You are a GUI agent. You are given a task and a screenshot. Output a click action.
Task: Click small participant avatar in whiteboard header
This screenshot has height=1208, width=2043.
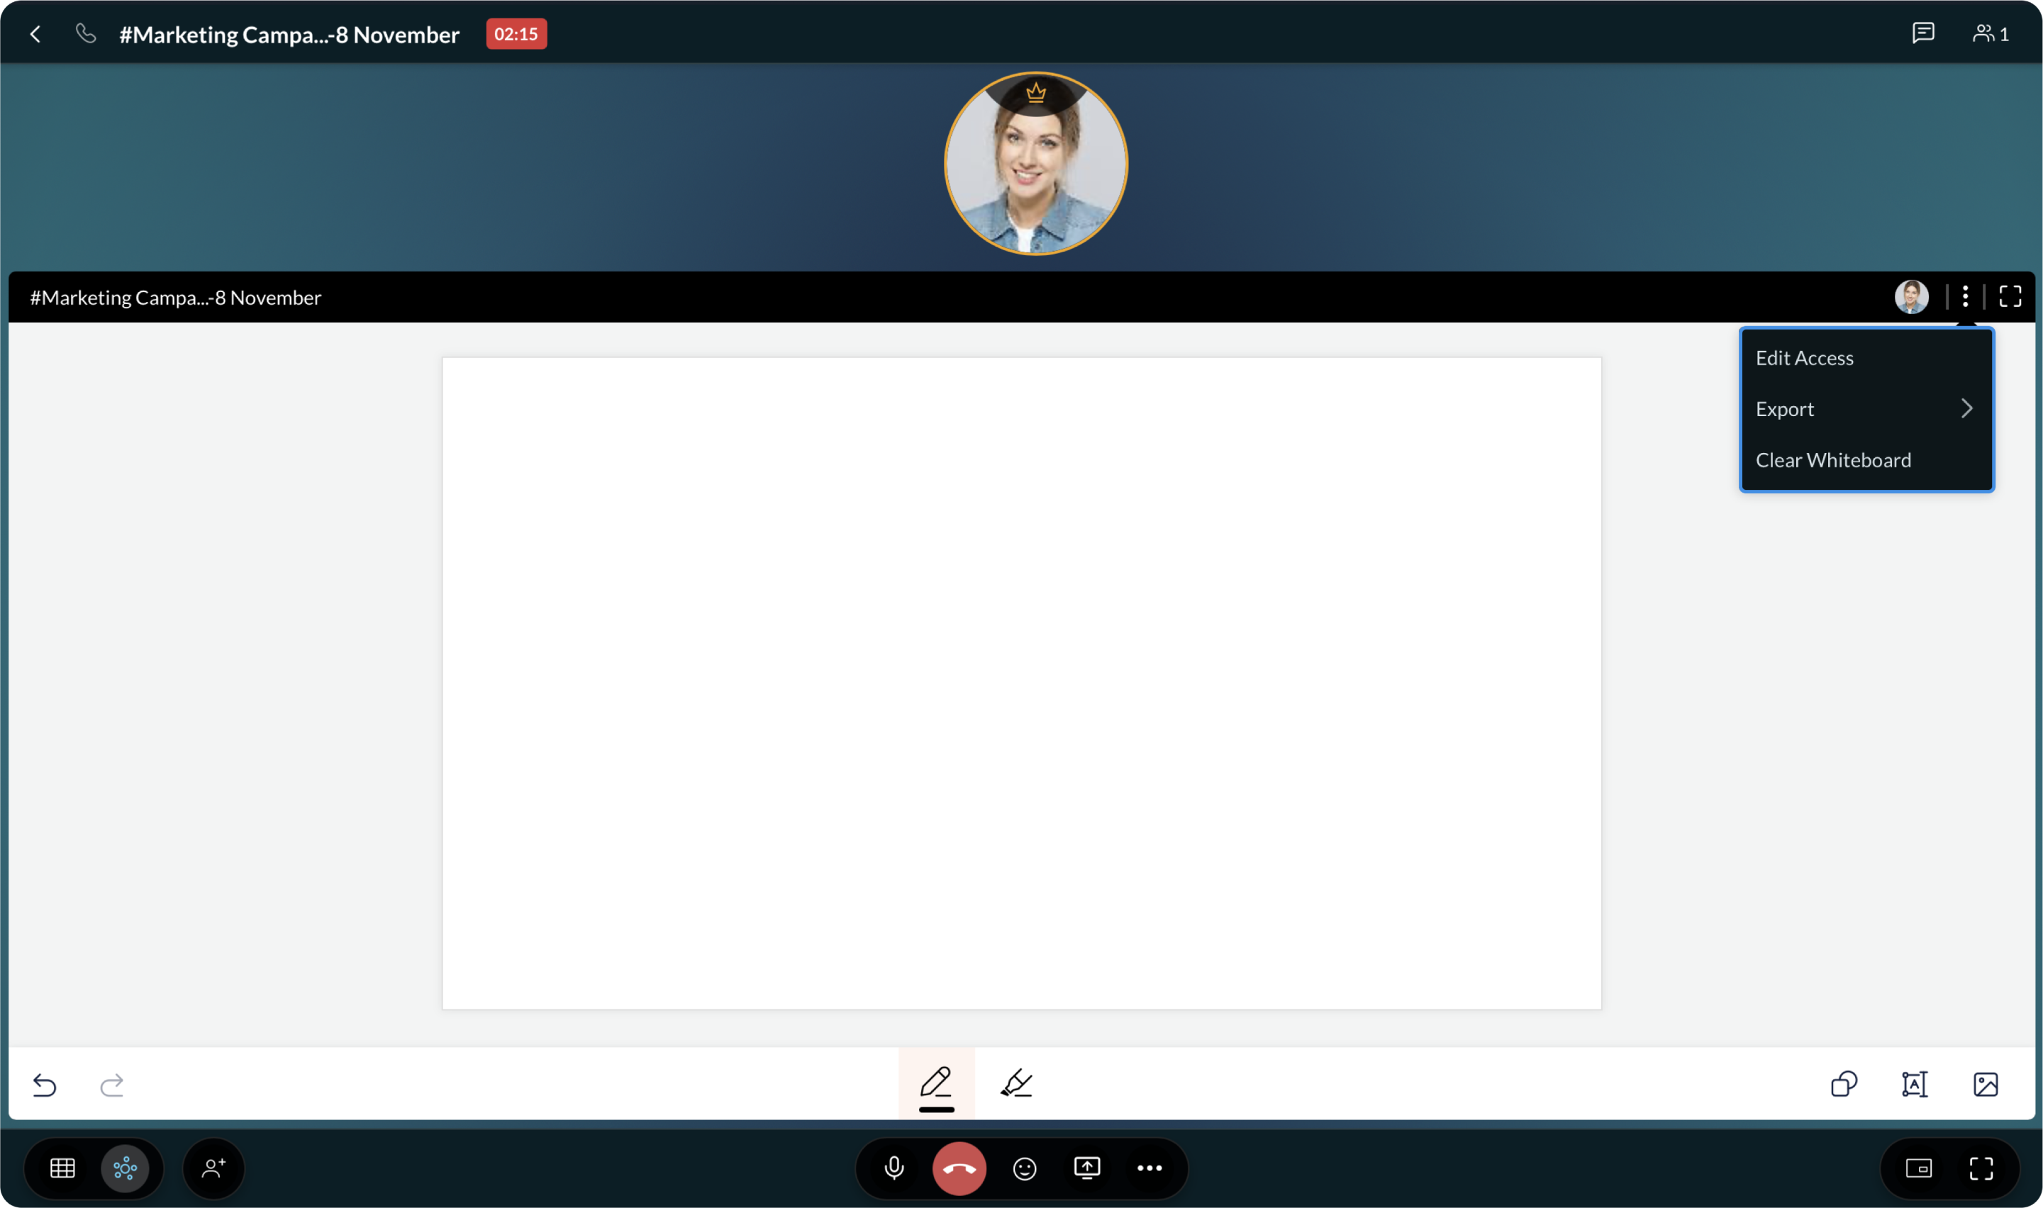coord(1911,296)
